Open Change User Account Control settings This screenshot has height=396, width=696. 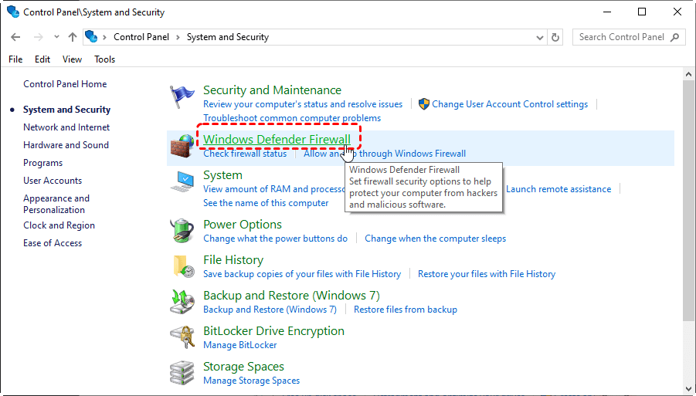point(510,104)
